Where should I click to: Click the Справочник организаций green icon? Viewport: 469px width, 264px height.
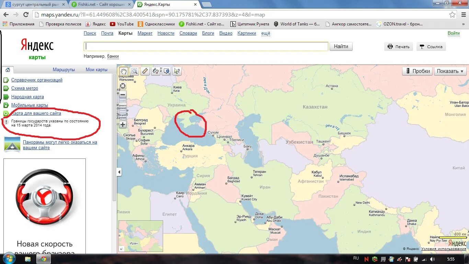[6, 80]
